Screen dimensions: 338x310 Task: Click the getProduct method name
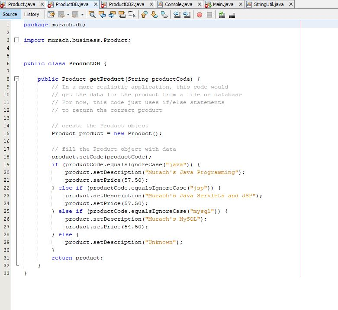pos(107,79)
